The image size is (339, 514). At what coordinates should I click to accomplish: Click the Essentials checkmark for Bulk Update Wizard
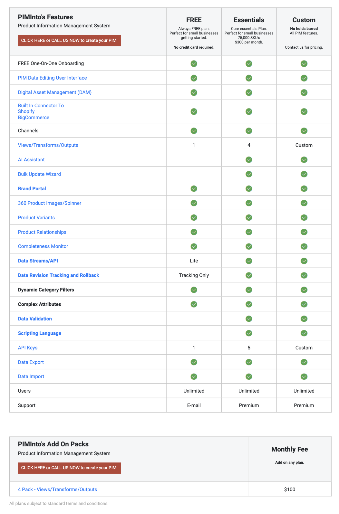click(248, 174)
